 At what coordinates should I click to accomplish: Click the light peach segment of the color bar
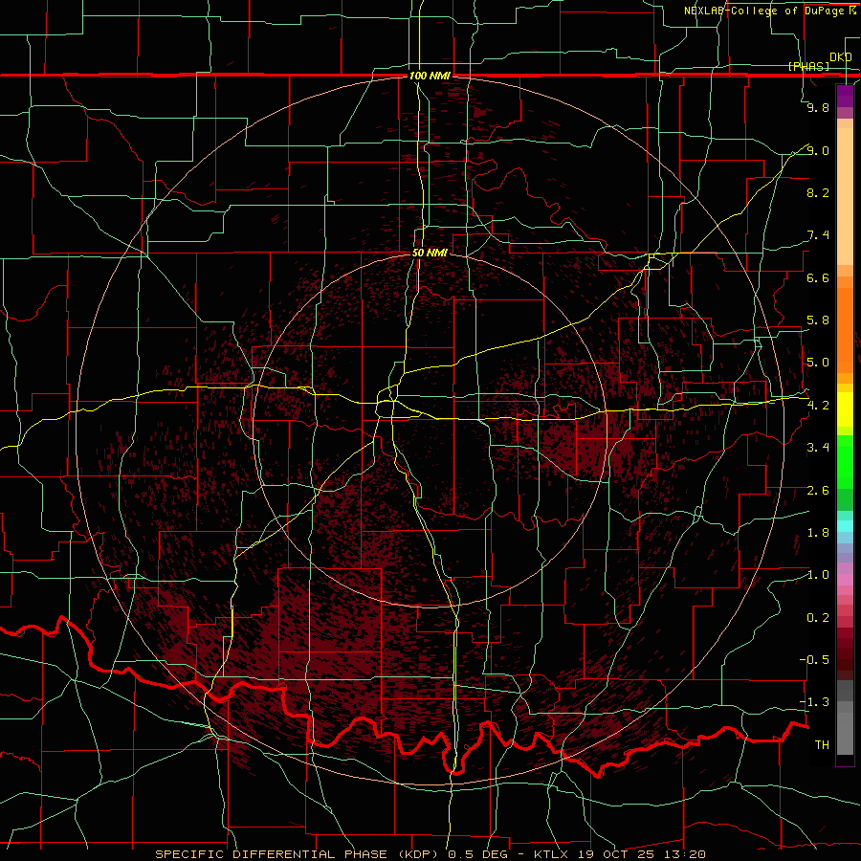pos(845,196)
